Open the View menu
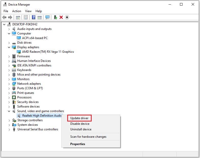The image size is (200, 158). point(28,11)
